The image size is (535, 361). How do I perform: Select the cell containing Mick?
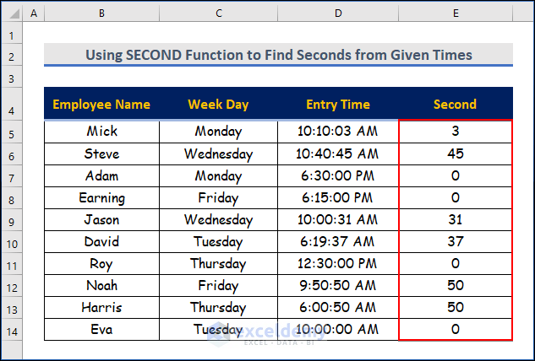pyautogui.click(x=101, y=132)
